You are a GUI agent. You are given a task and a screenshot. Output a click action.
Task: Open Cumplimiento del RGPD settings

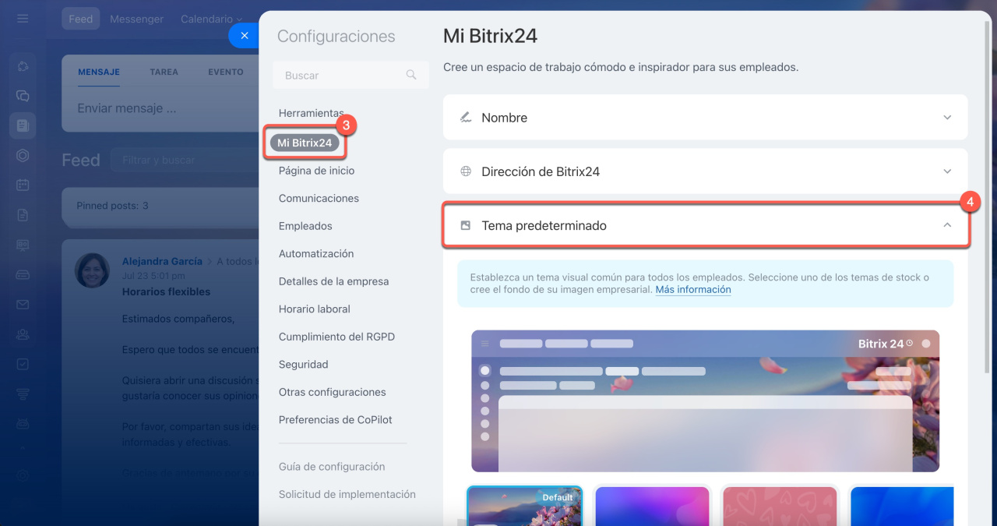[336, 337]
